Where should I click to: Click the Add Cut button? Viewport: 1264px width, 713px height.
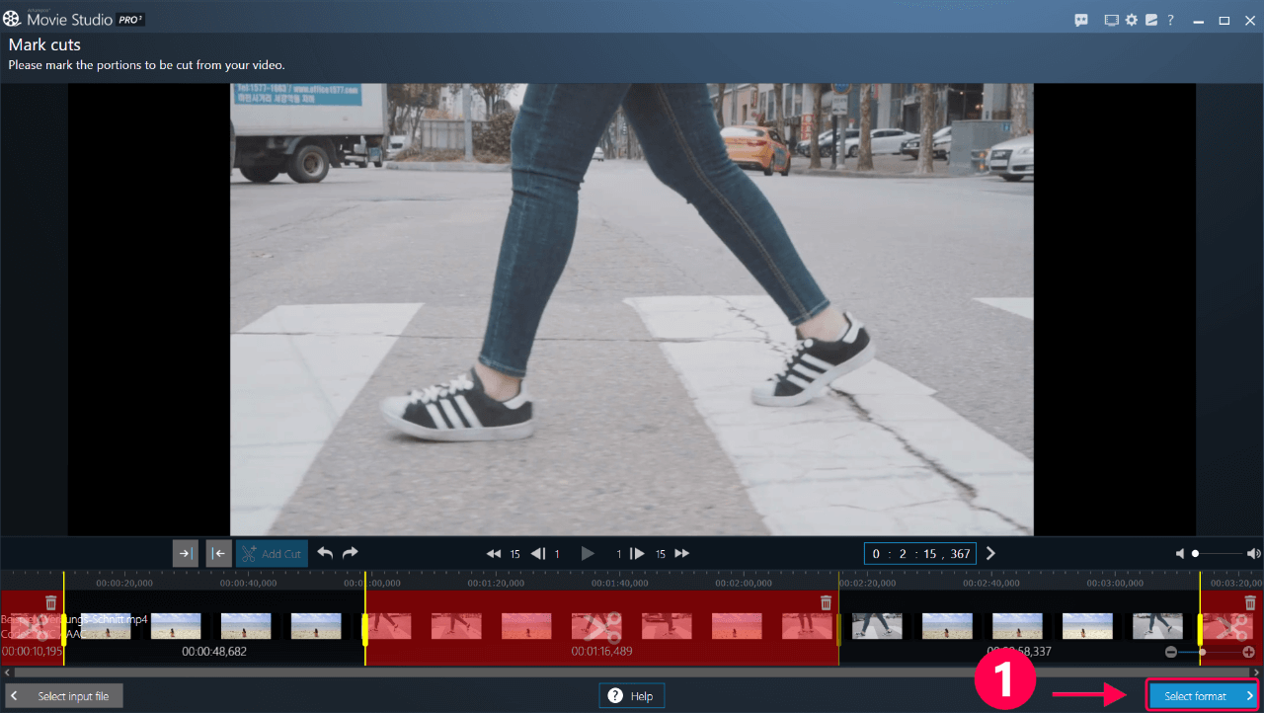pyautogui.click(x=272, y=554)
